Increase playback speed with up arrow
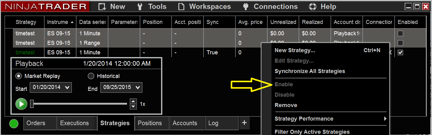The image size is (432, 135). [133, 102]
